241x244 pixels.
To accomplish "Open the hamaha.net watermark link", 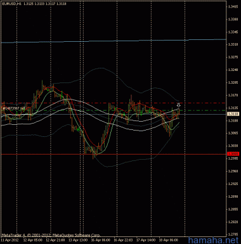I will (x=213, y=240).
